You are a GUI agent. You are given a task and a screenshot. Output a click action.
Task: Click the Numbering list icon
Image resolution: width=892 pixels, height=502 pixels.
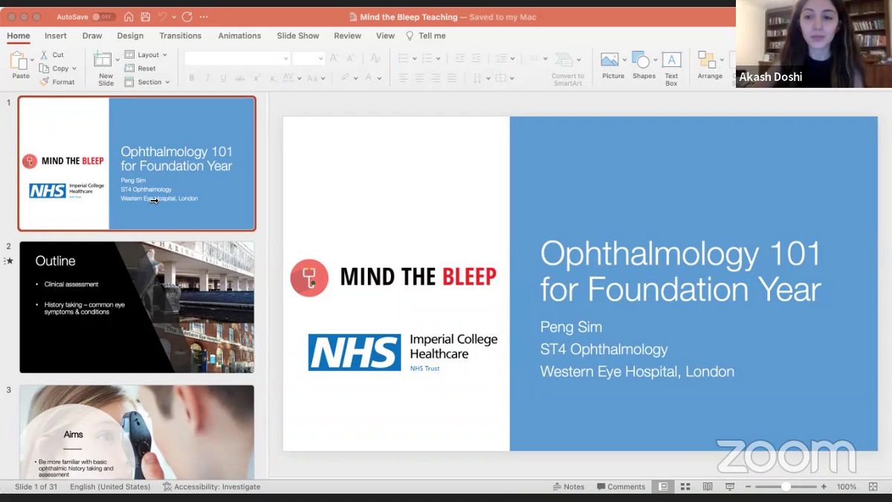tap(428, 58)
